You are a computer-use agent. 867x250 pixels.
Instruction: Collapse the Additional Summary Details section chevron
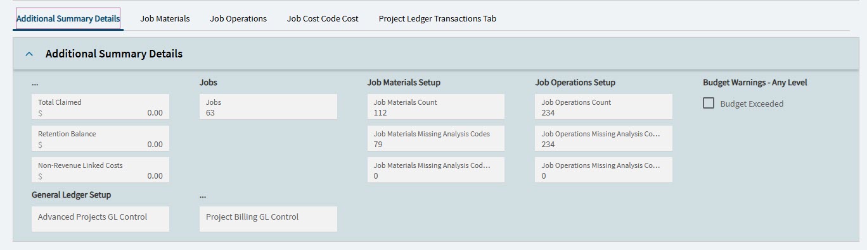point(29,54)
